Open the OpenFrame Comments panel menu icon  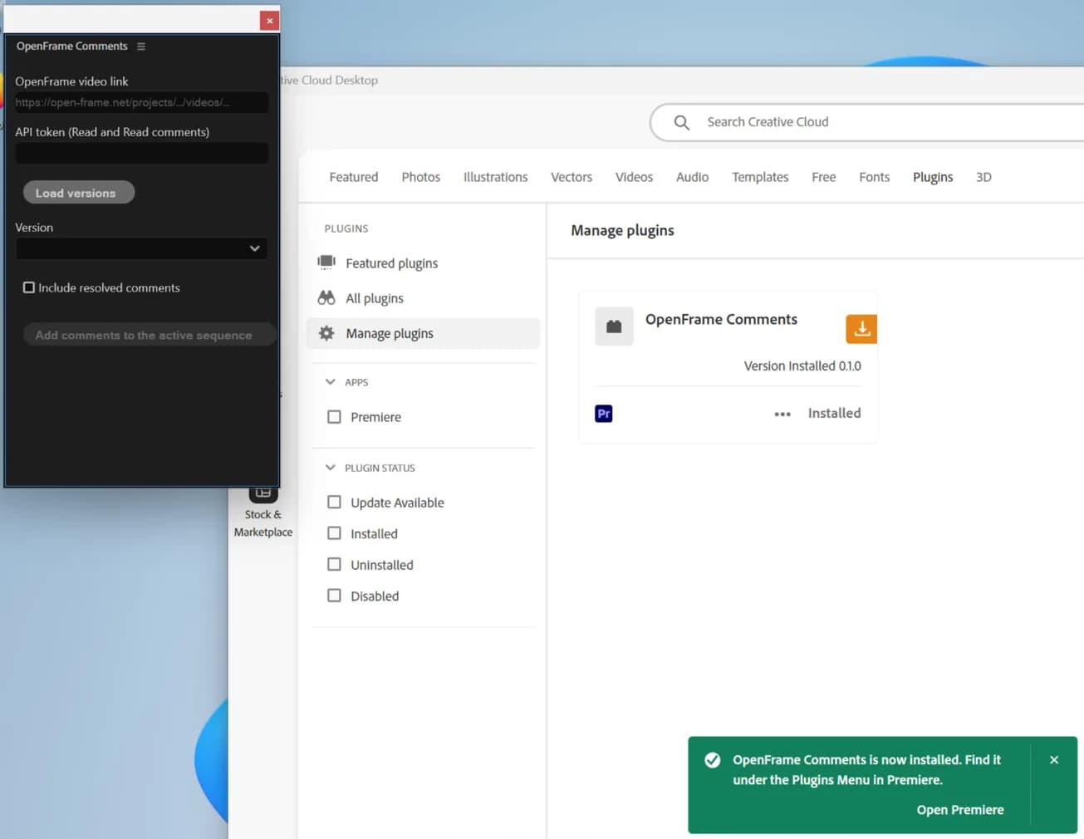[x=141, y=47]
